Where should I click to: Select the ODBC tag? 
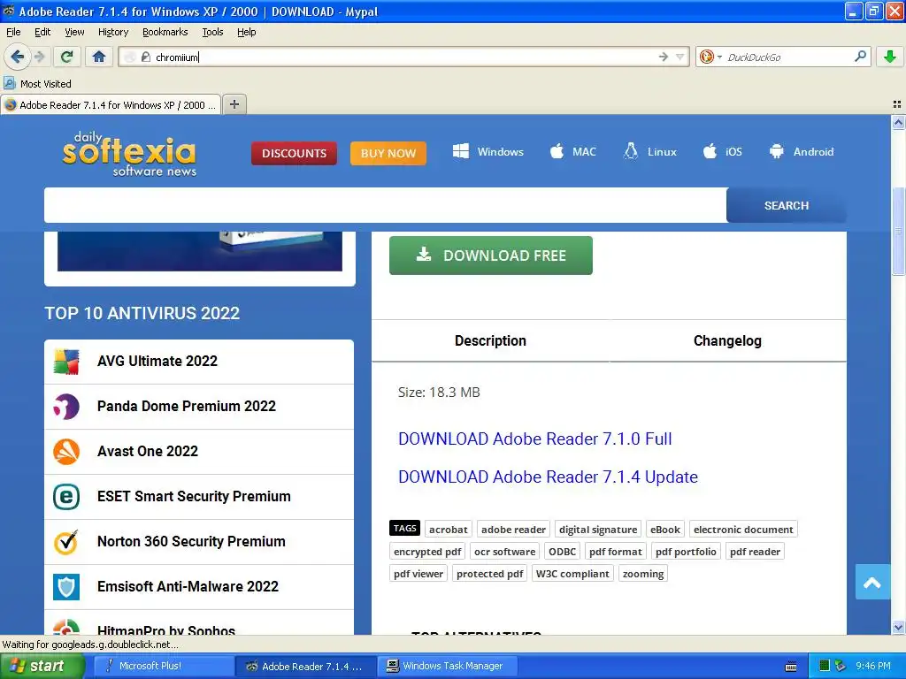562,552
